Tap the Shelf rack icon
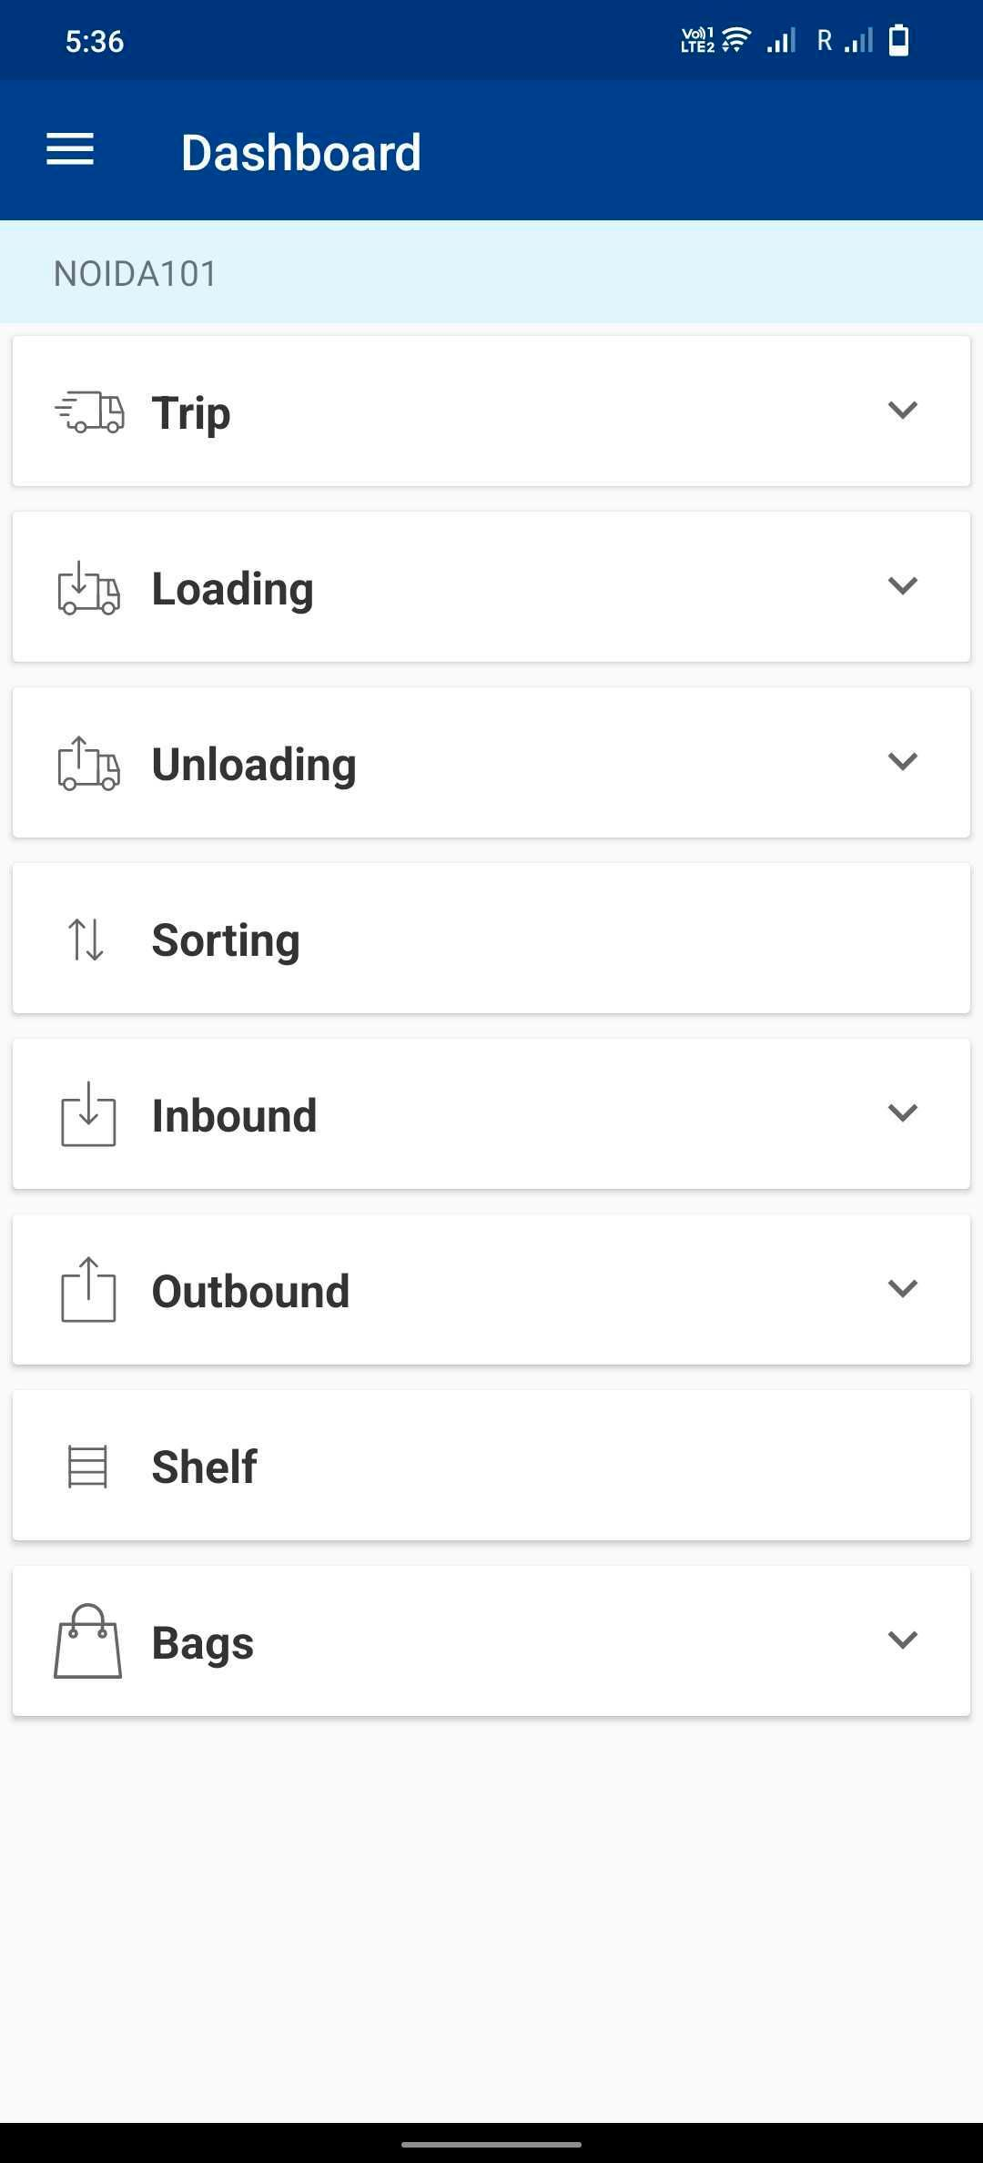The width and height of the screenshot is (983, 2163). click(88, 1467)
